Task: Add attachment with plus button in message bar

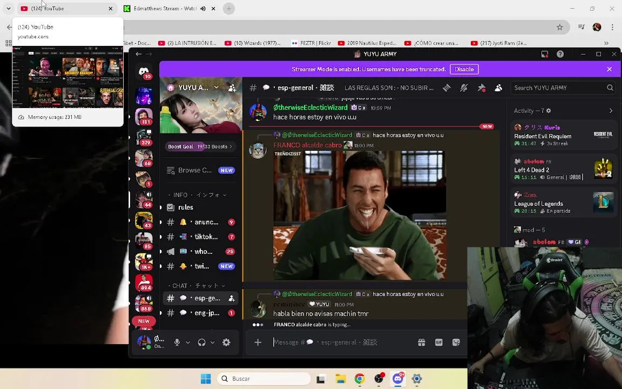Action: (258, 342)
